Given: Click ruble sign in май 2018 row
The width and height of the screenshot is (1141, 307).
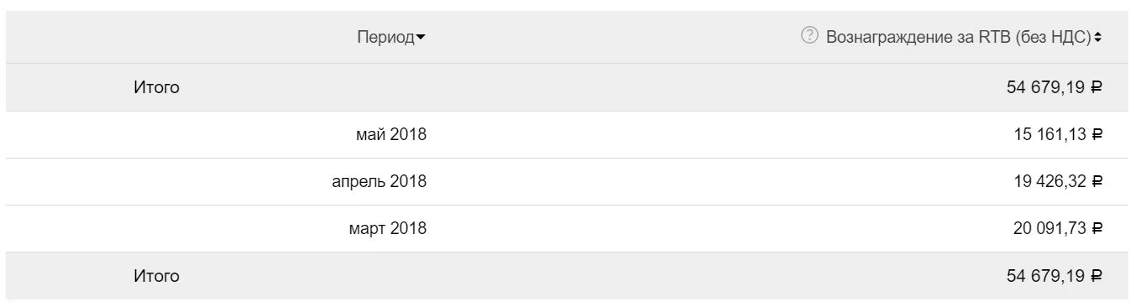Looking at the screenshot, I should 1097,134.
